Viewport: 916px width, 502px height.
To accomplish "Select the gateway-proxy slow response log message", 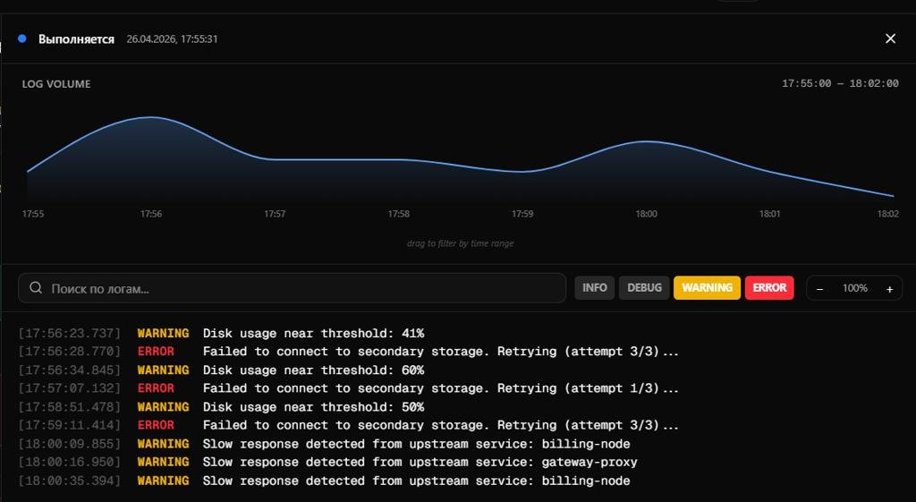I will click(420, 462).
